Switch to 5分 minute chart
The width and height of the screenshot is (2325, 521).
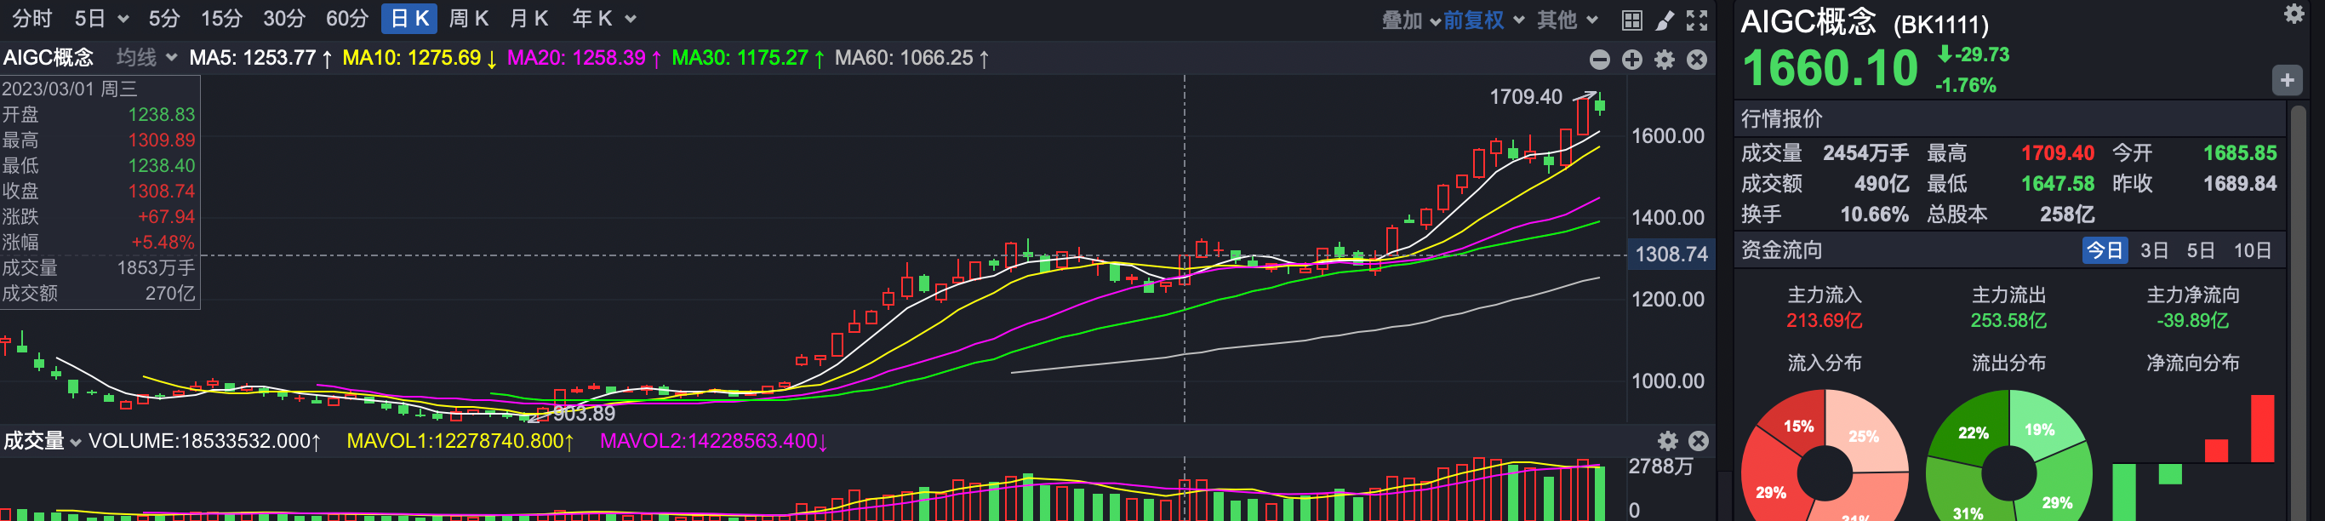point(164,19)
